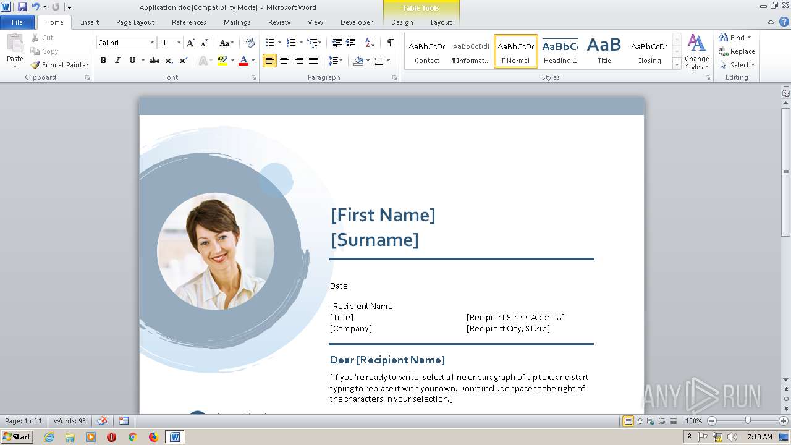Align text to the right
Image resolution: width=791 pixels, height=445 pixels.
tap(299, 61)
